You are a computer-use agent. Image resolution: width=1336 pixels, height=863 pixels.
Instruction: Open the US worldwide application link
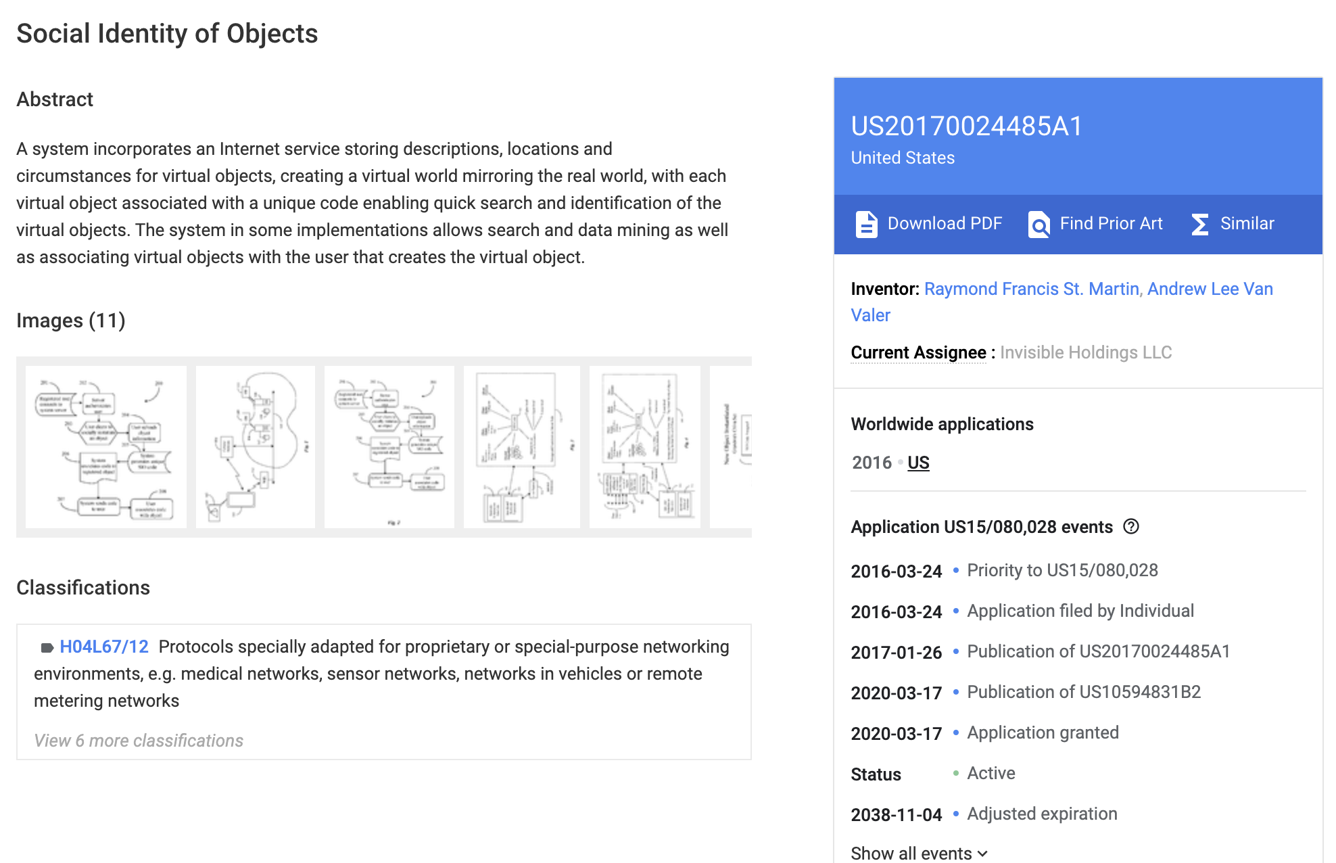pyautogui.click(x=918, y=463)
